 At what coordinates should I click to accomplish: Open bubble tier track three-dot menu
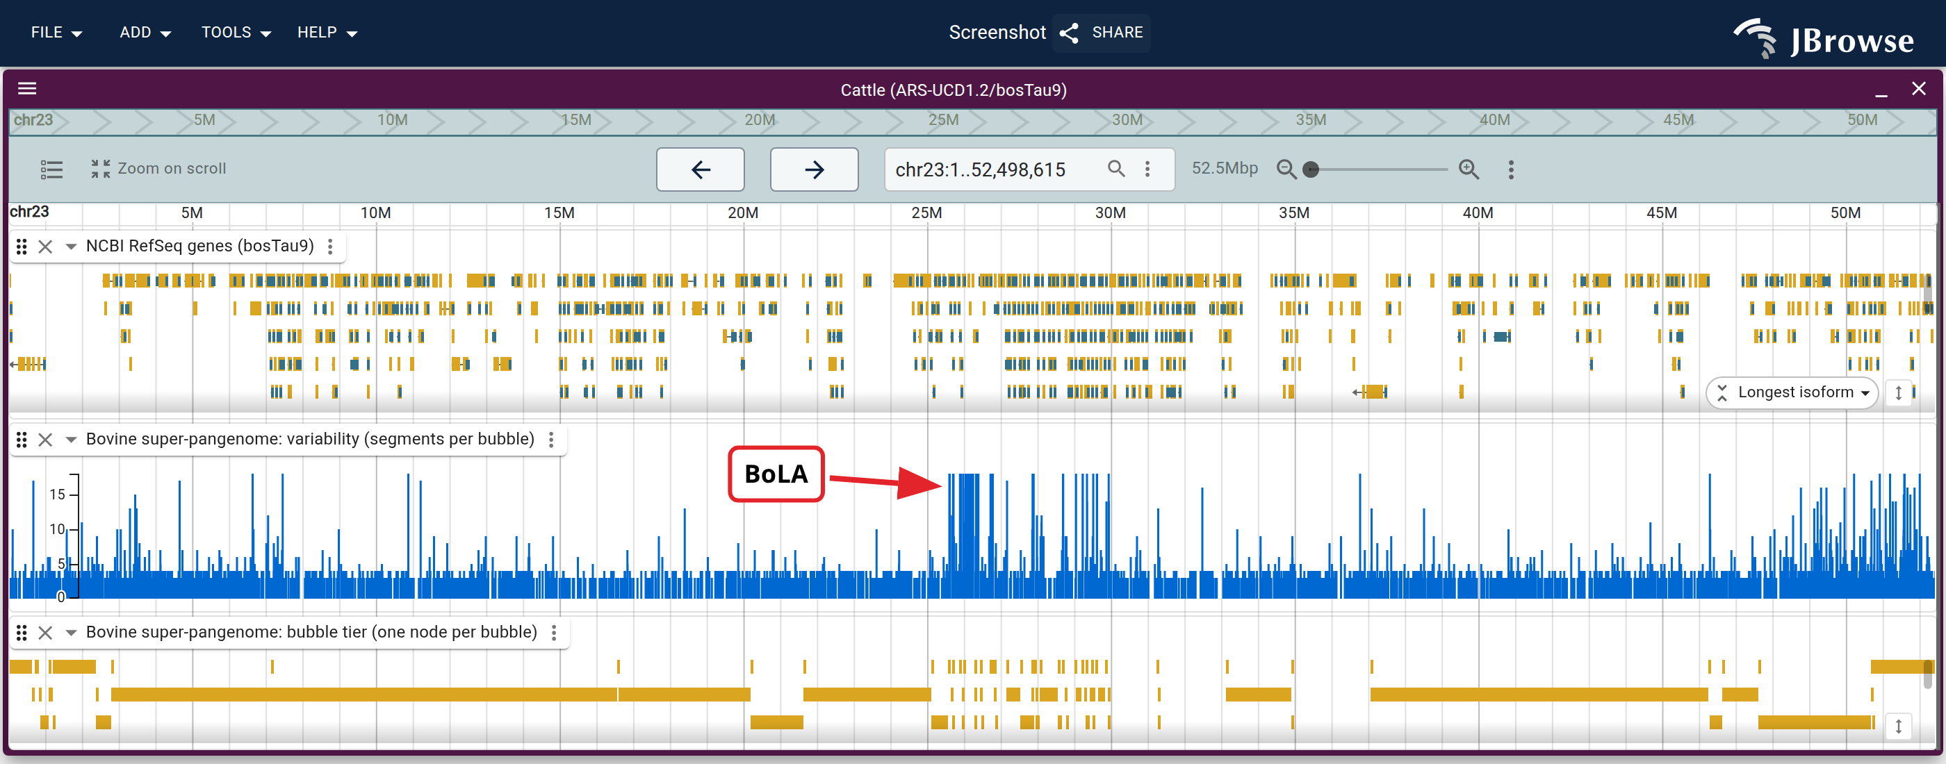point(555,633)
